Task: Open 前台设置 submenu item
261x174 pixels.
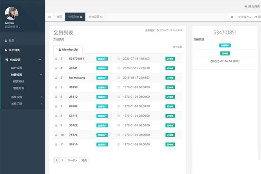Action: coord(16,68)
